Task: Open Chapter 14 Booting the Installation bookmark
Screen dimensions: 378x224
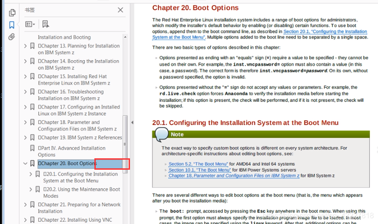Action: pyautogui.click(x=78, y=65)
